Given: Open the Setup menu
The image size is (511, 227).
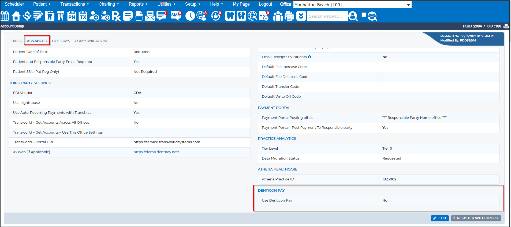Looking at the screenshot, I should 193,4.
